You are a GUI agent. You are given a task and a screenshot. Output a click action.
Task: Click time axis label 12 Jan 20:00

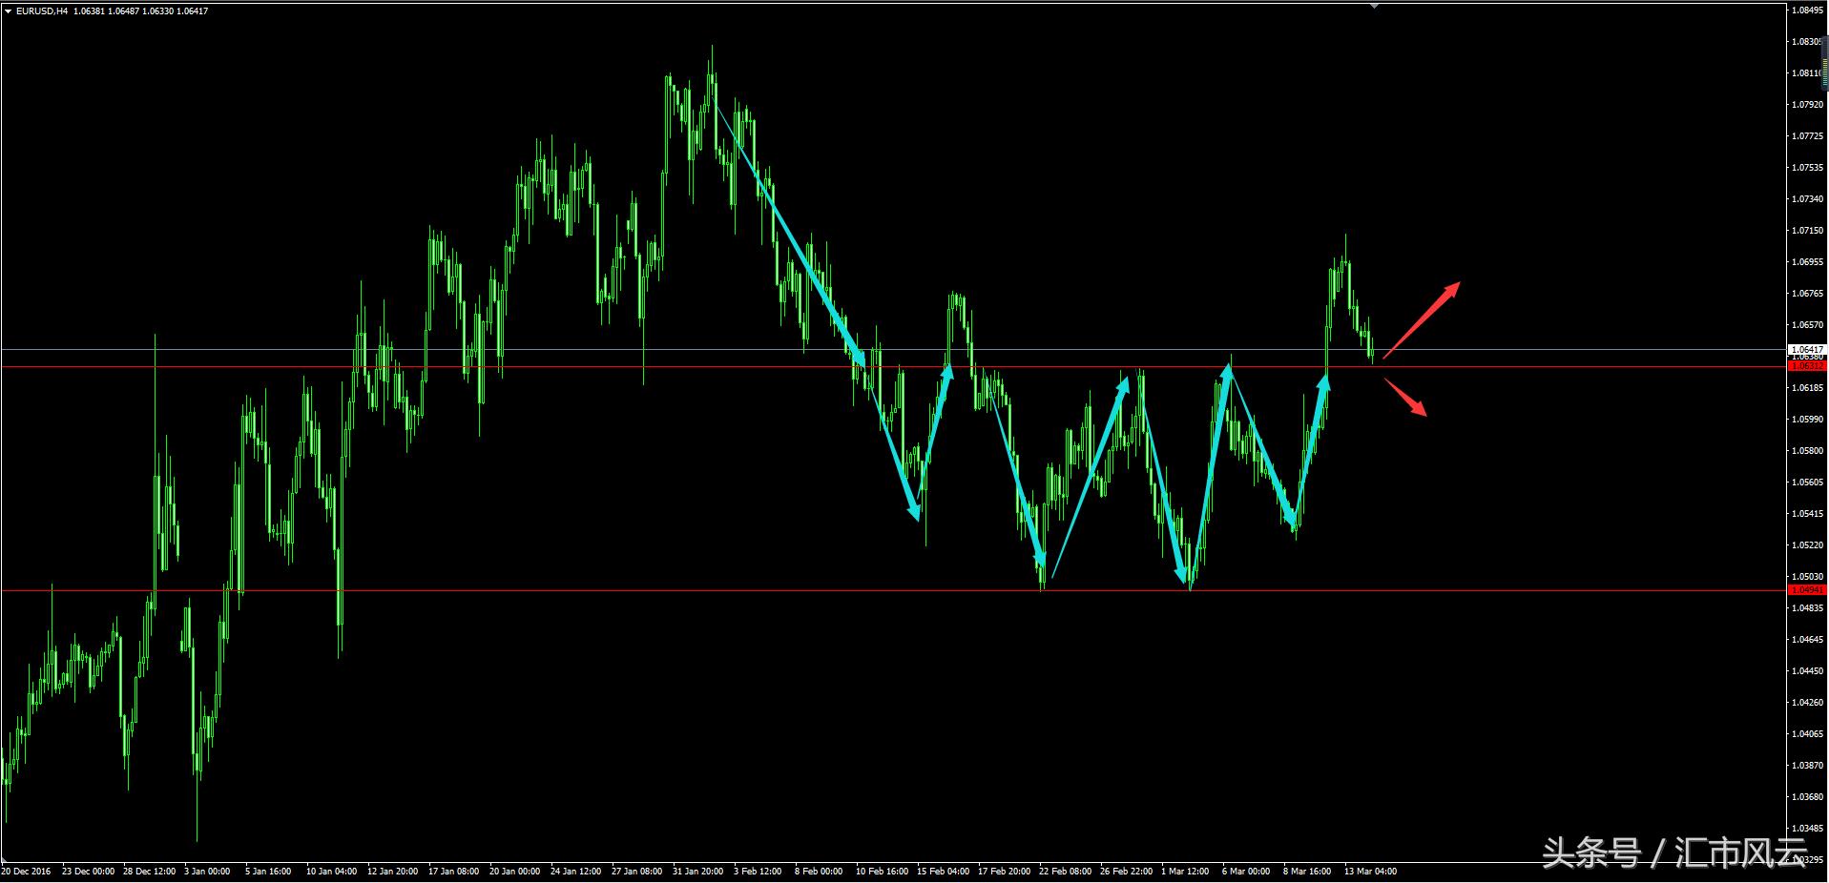(393, 872)
